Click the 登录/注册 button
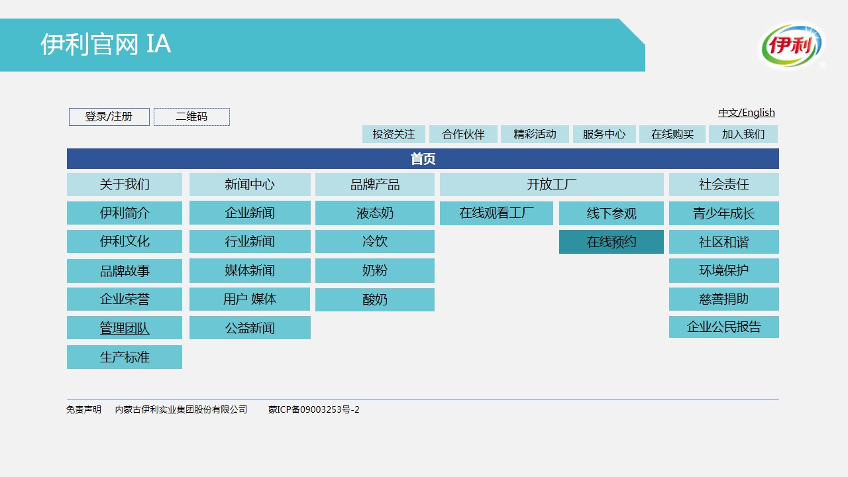 tap(109, 117)
